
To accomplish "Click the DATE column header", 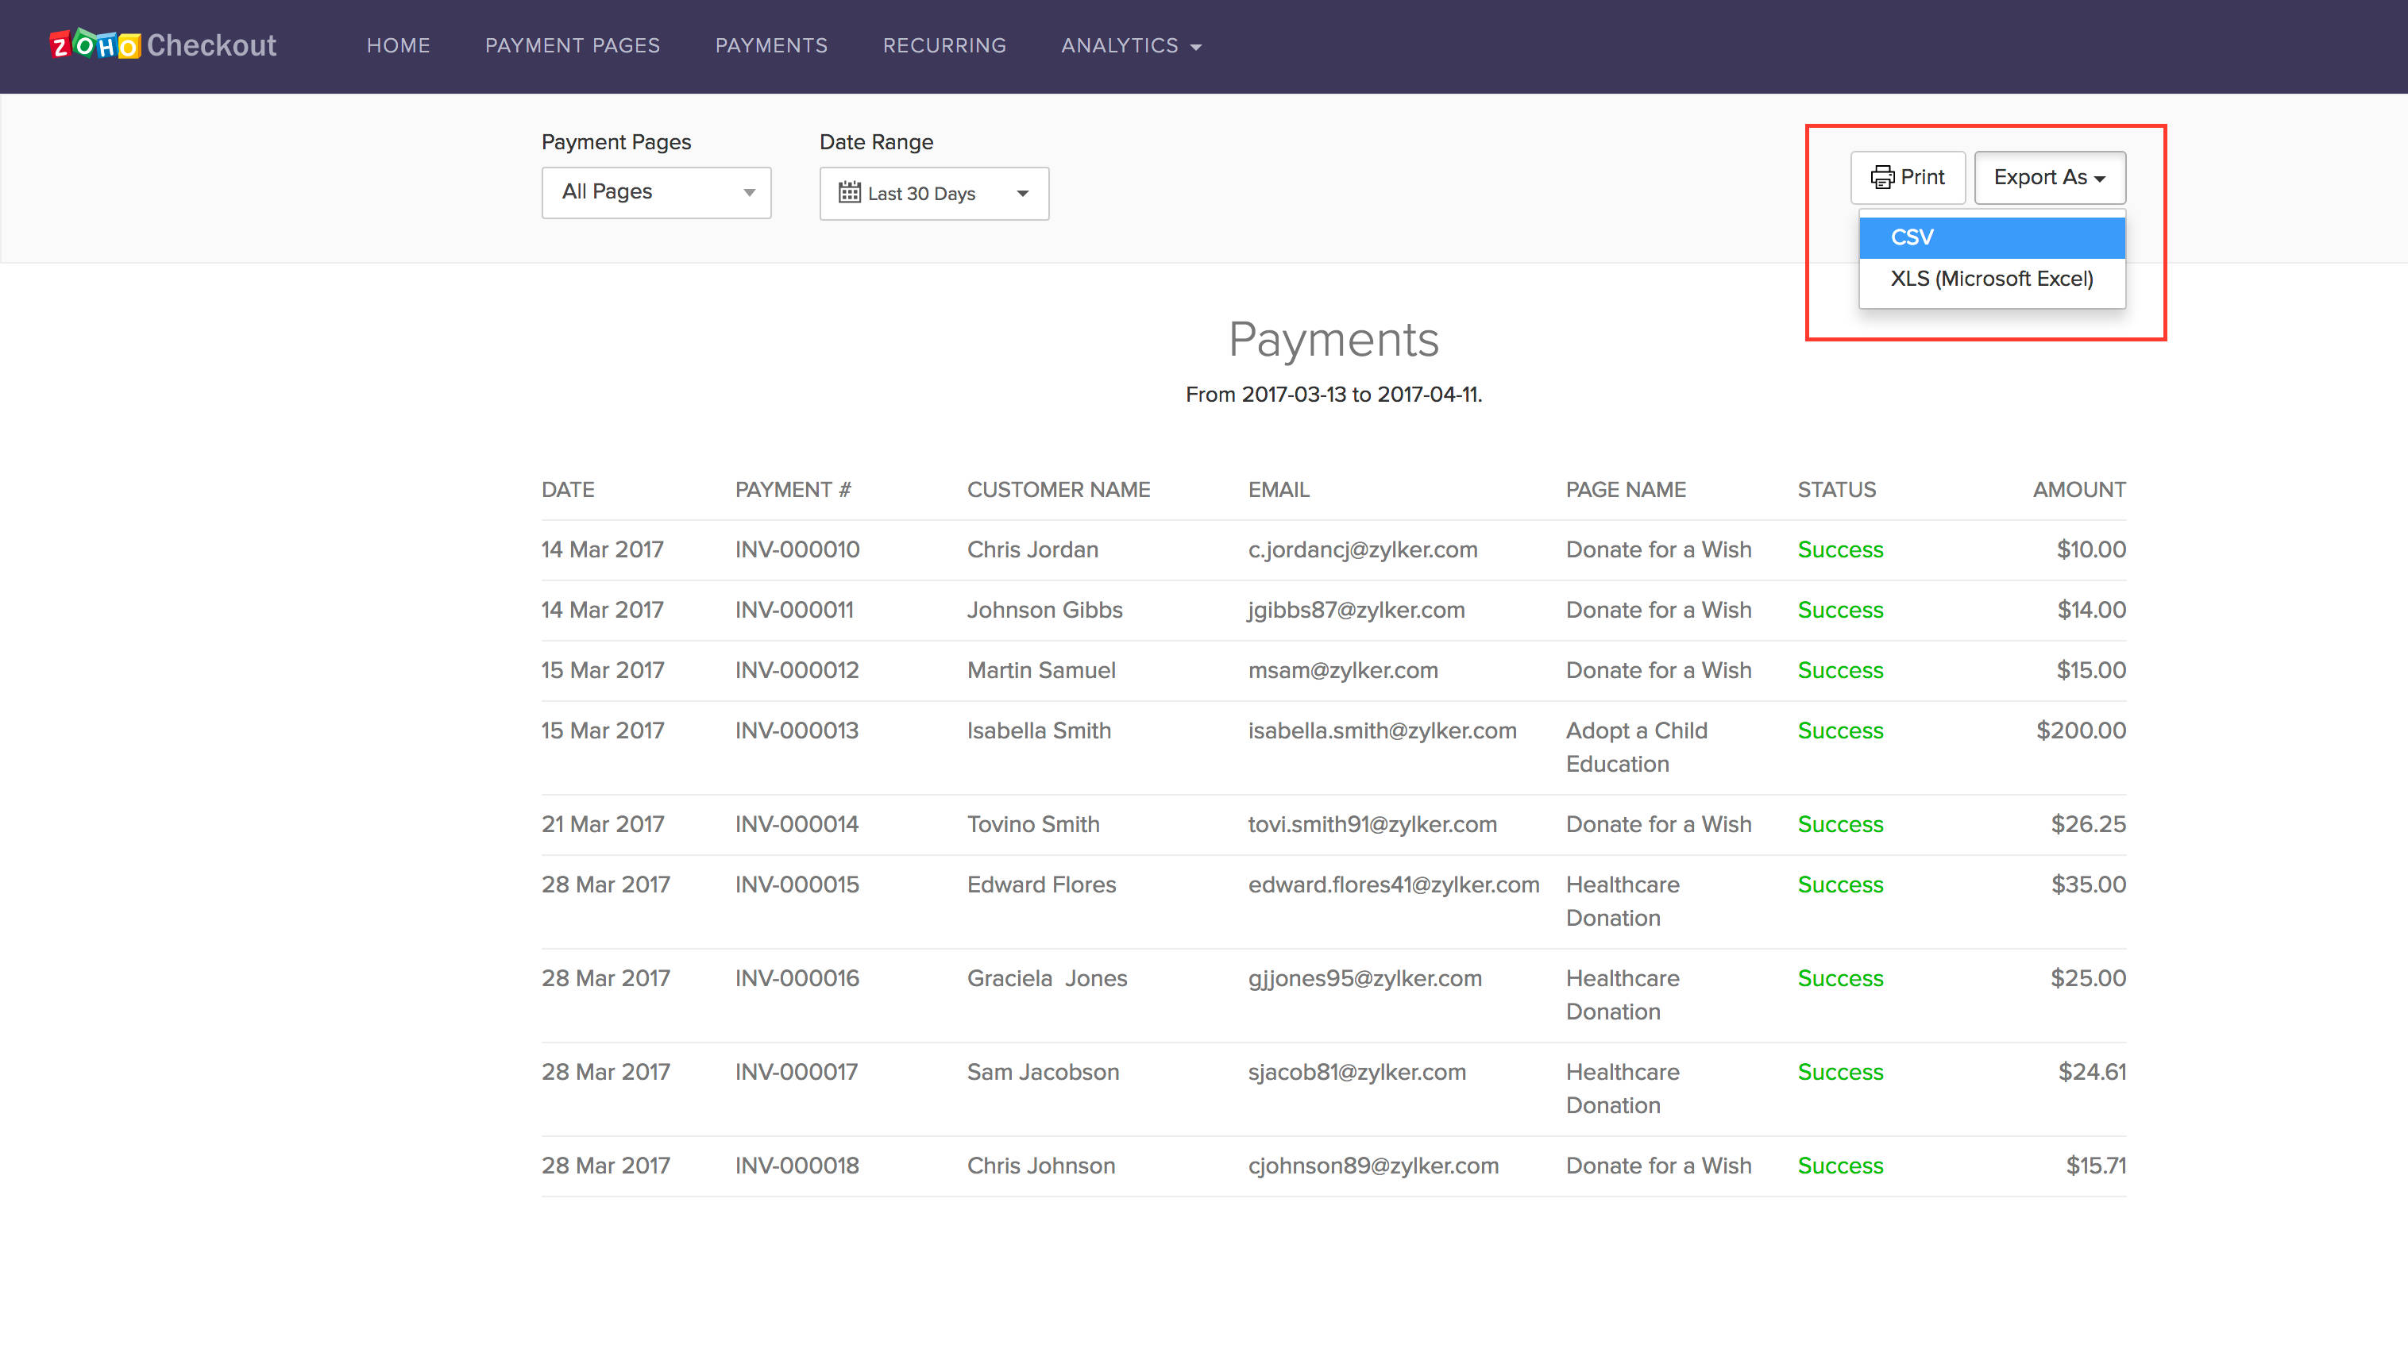I will coord(567,489).
